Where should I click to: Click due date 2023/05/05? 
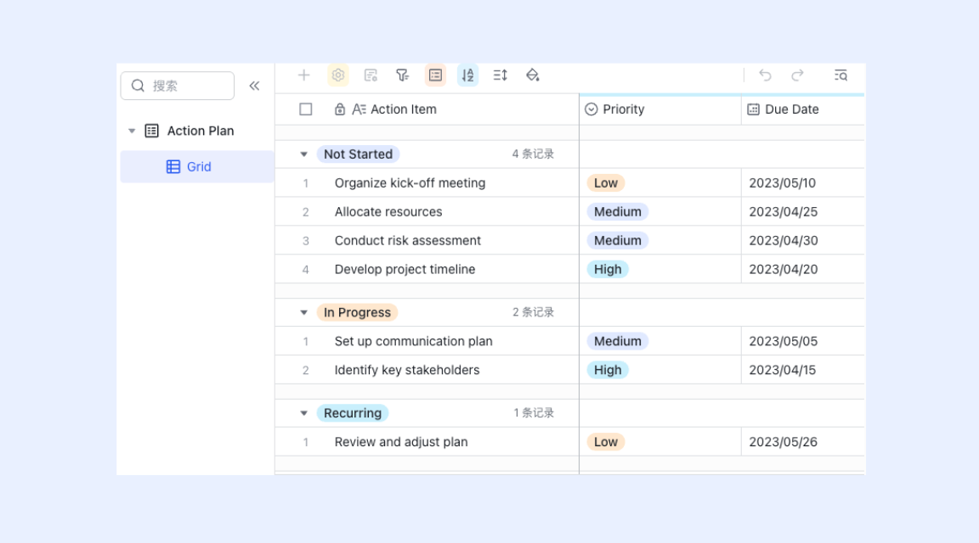pyautogui.click(x=783, y=341)
